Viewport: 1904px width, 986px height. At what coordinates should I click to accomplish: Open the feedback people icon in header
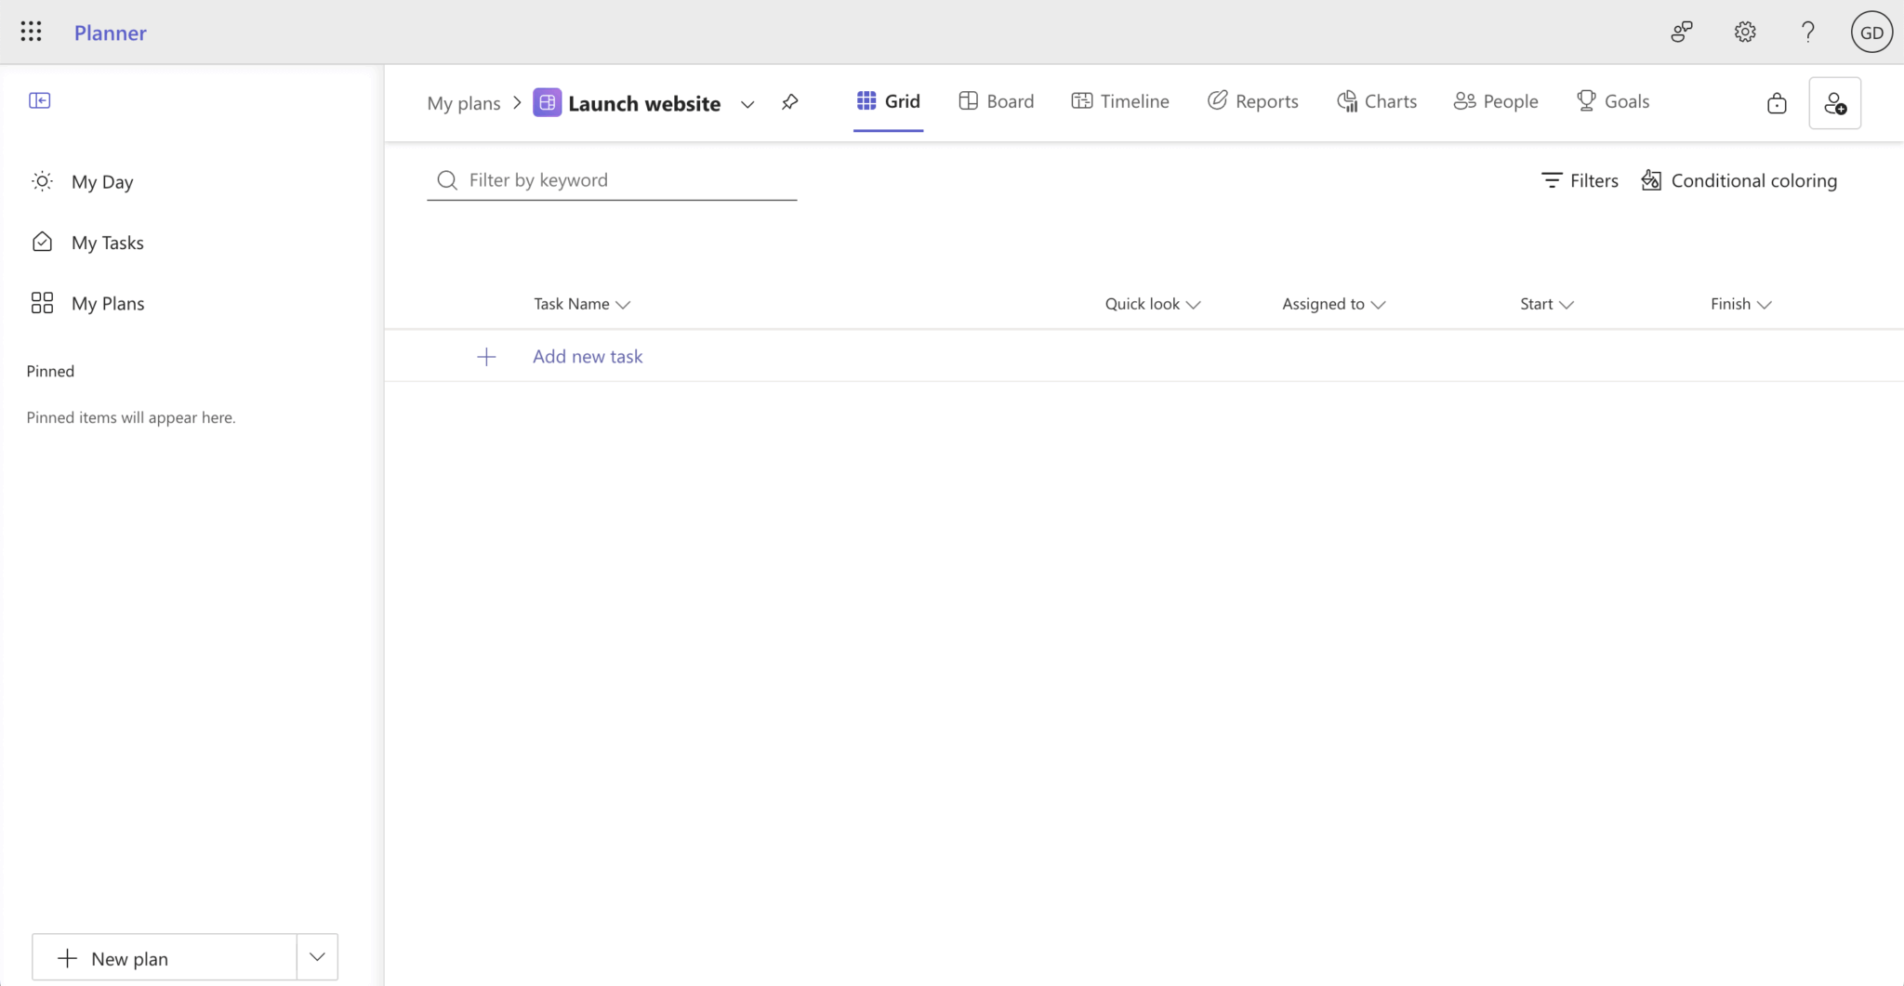1681,32
